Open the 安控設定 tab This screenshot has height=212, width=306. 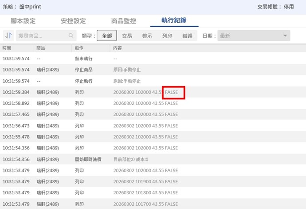click(73, 21)
